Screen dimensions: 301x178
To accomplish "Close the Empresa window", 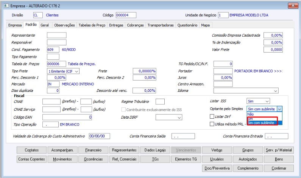I will click(293, 6).
